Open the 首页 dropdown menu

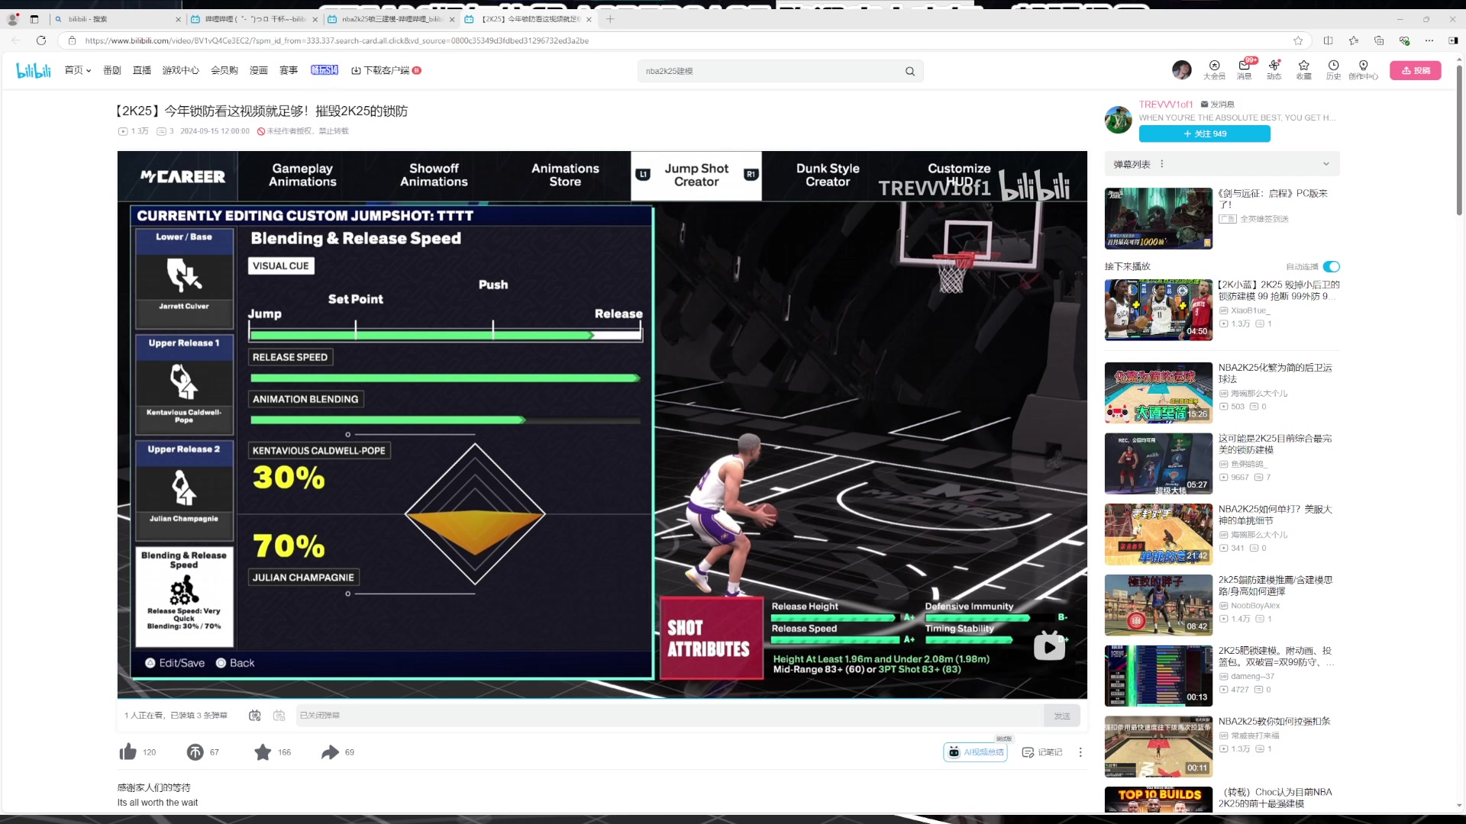[x=78, y=70]
